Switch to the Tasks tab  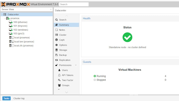click(6, 98)
